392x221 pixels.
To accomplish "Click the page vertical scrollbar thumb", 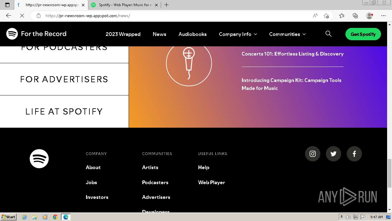I will pyautogui.click(x=390, y=173).
